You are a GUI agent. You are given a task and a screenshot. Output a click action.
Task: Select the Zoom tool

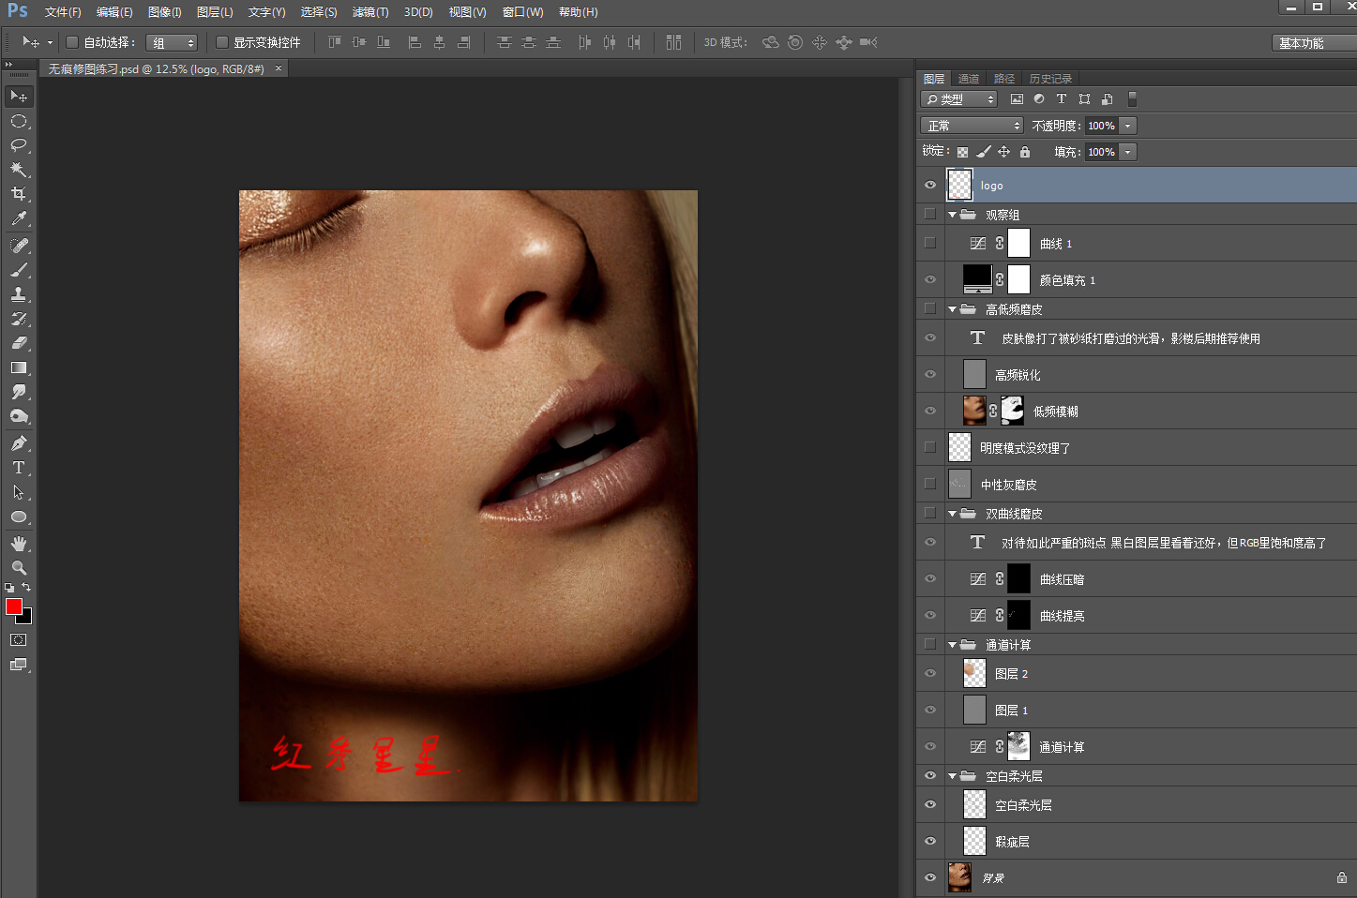pyautogui.click(x=18, y=568)
